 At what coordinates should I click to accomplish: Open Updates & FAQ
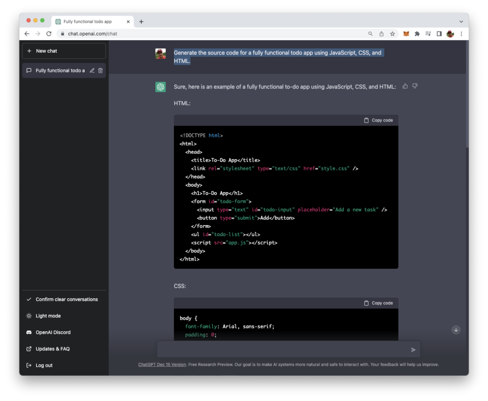point(64,349)
